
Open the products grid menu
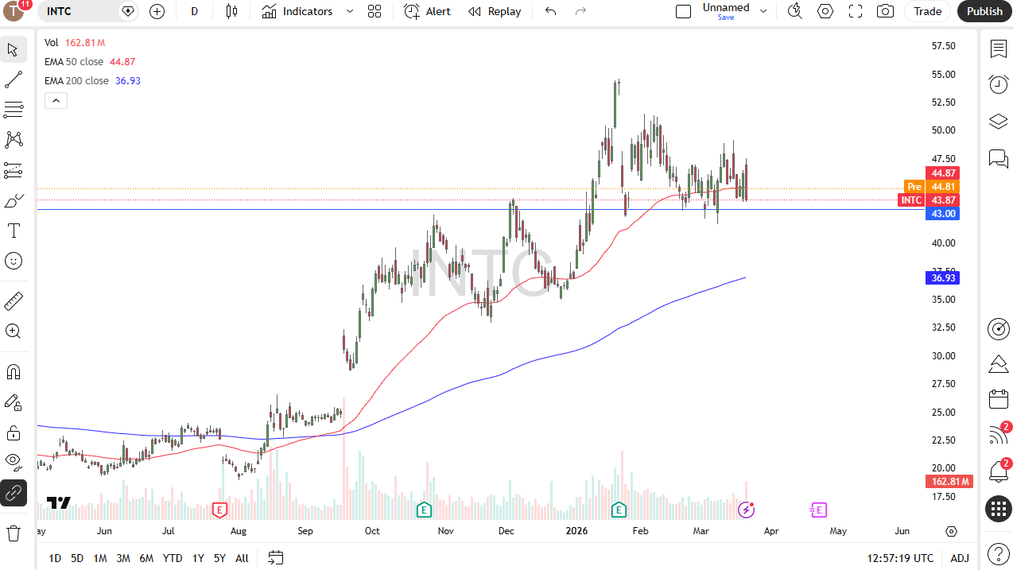999,509
